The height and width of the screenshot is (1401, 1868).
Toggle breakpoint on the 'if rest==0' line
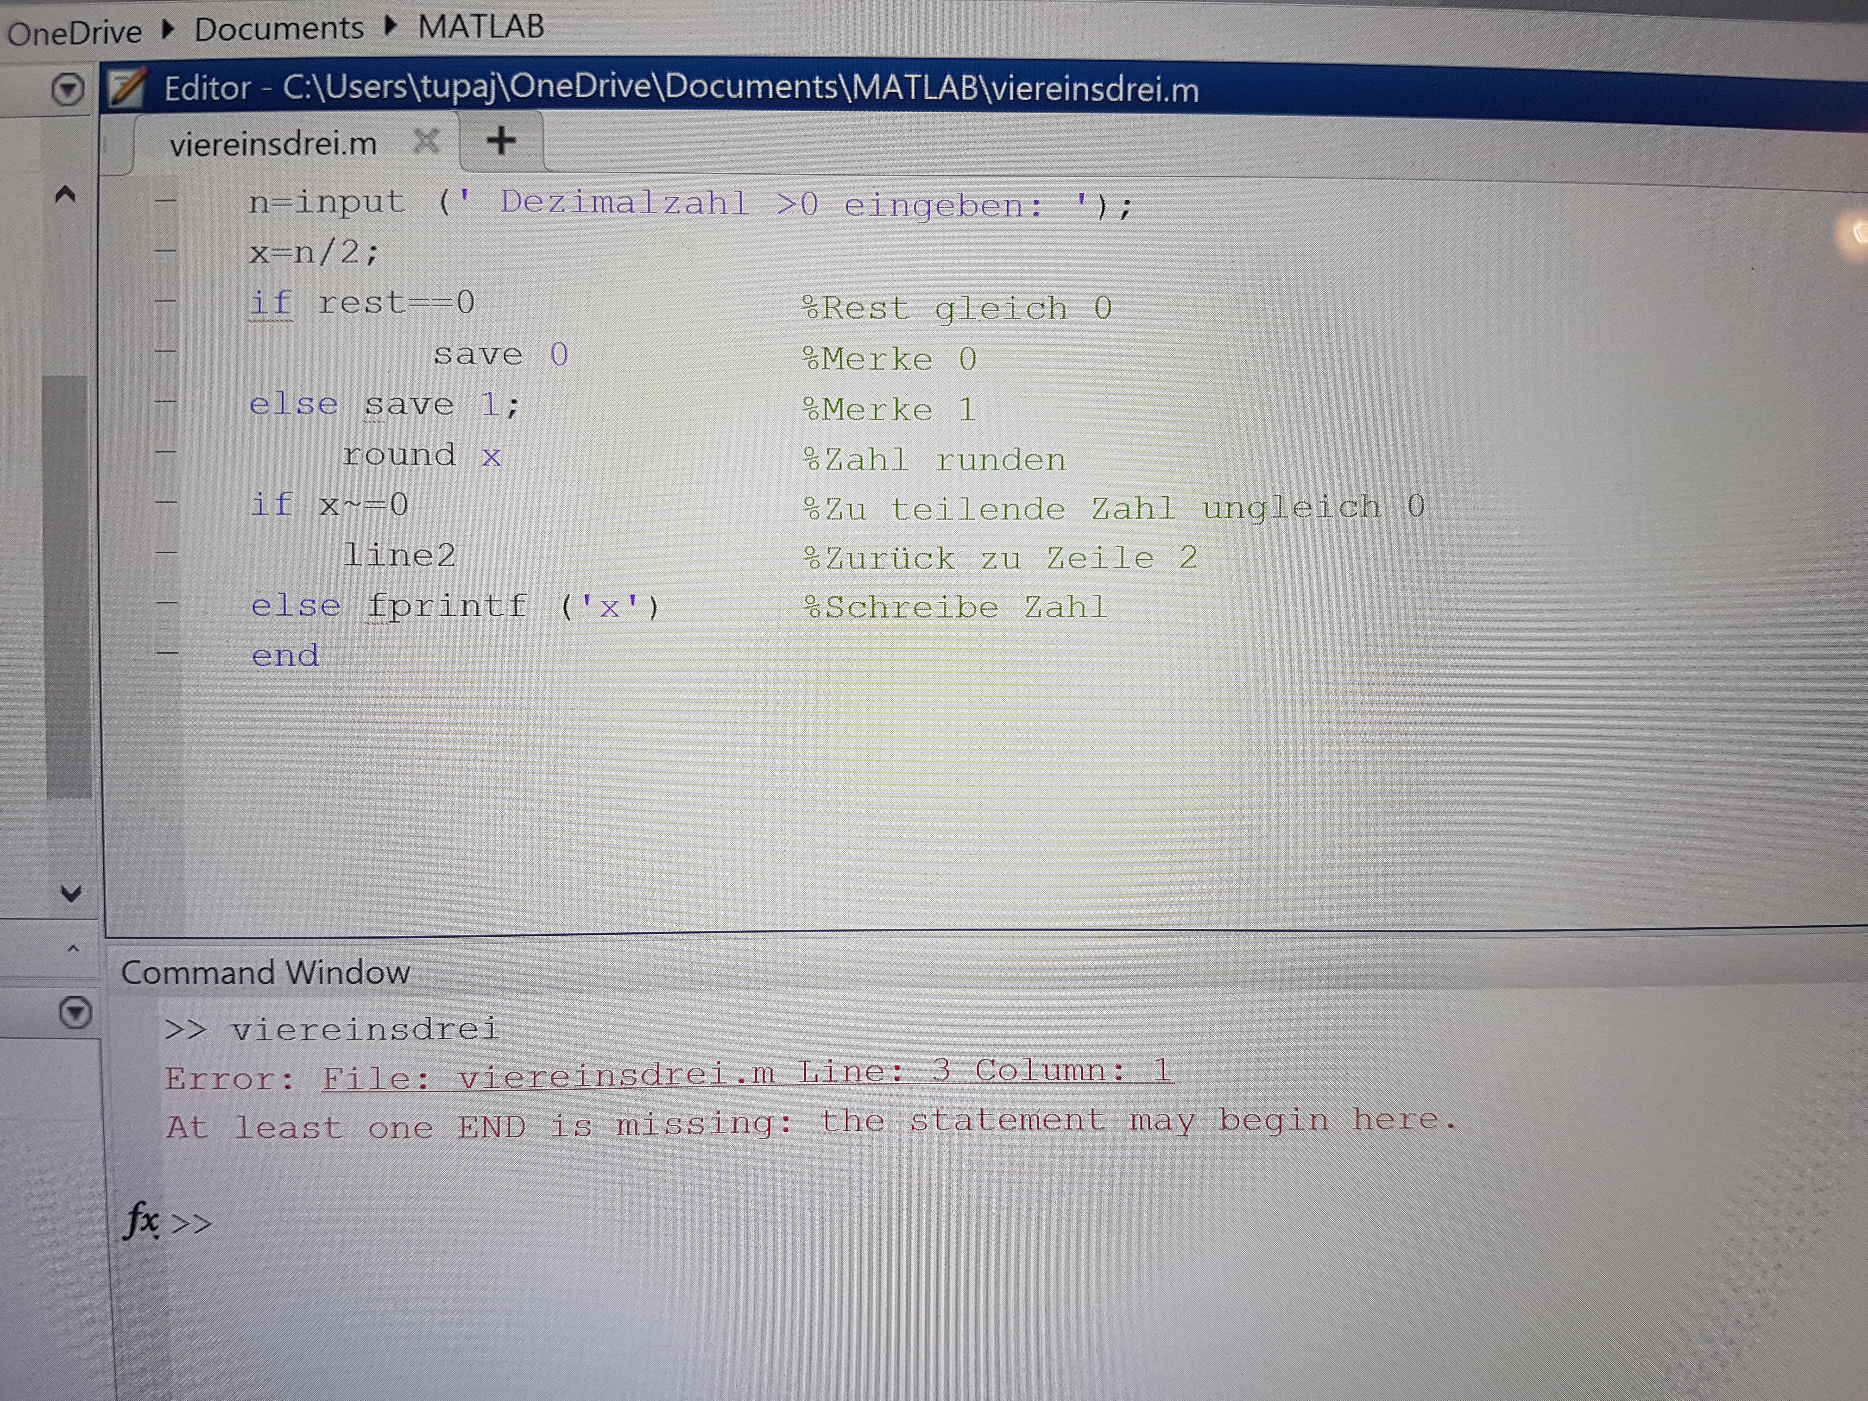165,302
